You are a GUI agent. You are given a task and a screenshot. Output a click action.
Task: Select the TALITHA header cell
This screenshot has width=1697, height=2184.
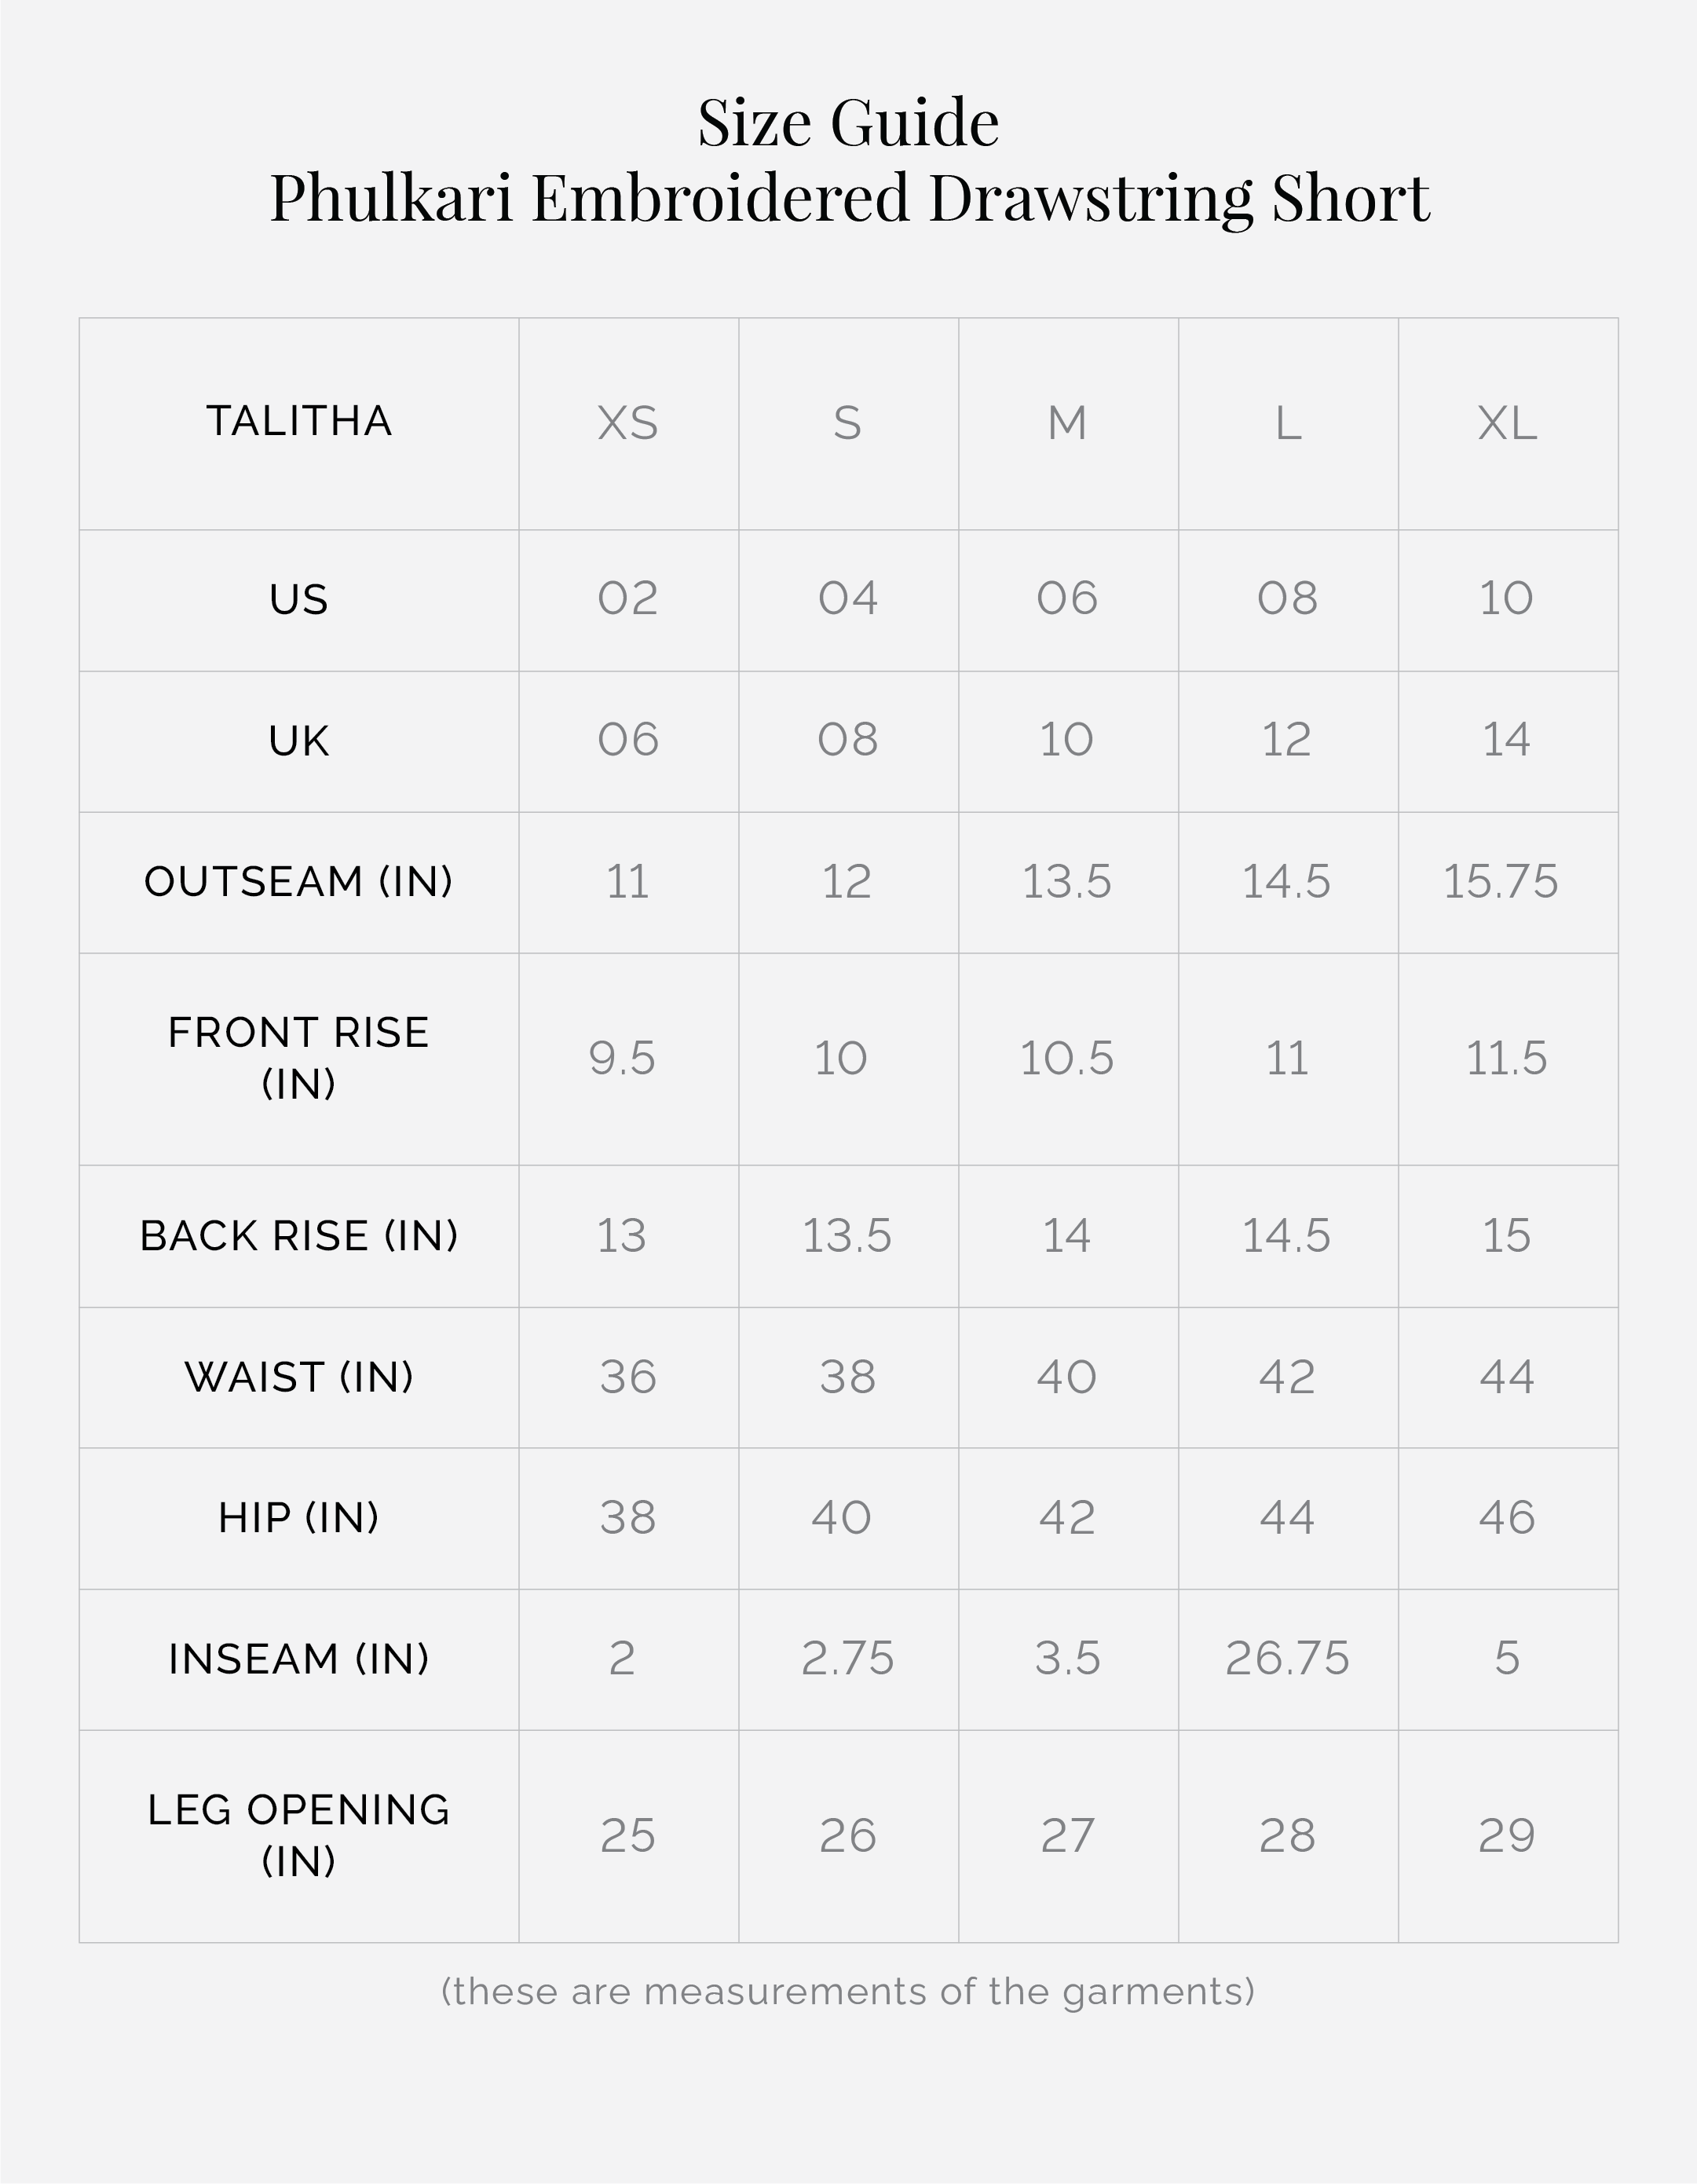click(x=299, y=421)
